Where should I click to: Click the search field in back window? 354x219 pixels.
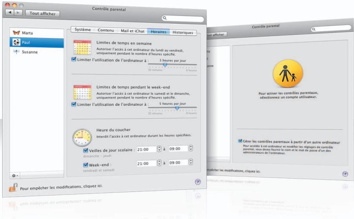click(331, 28)
